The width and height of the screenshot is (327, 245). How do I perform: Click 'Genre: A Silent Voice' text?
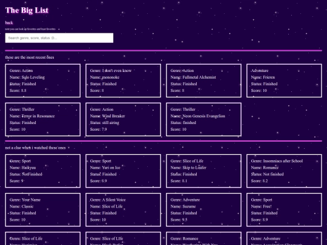[108, 200]
